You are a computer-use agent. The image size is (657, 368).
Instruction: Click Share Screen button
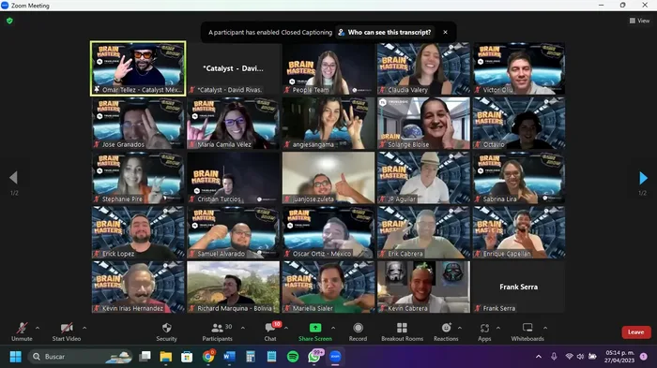coord(315,332)
